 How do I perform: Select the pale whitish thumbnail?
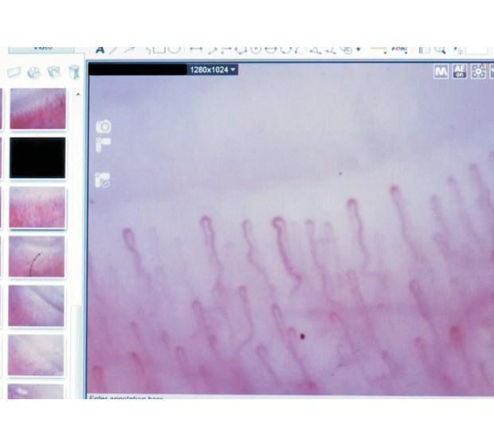[36, 355]
